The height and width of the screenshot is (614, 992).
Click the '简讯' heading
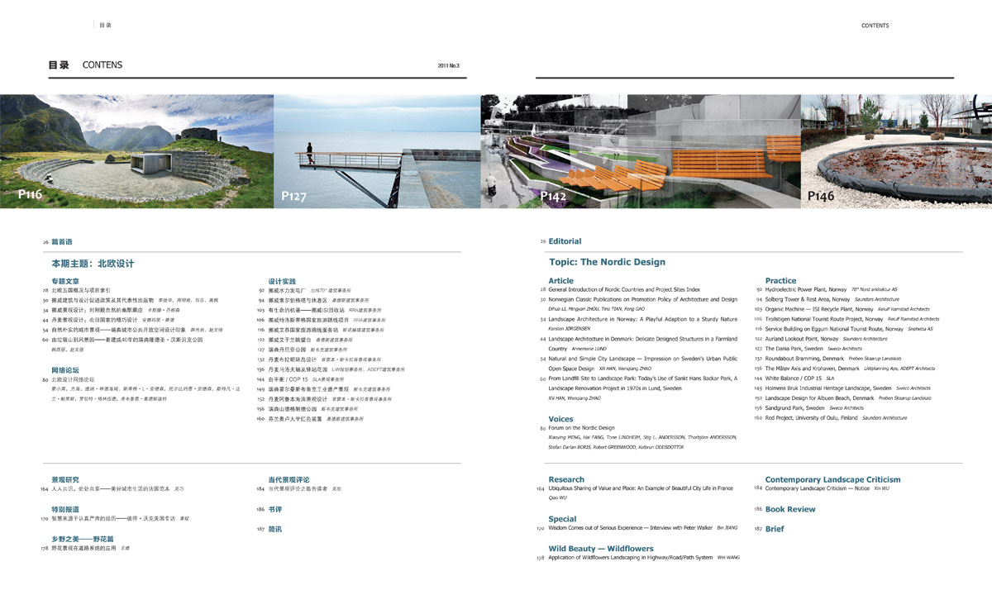[x=274, y=529]
